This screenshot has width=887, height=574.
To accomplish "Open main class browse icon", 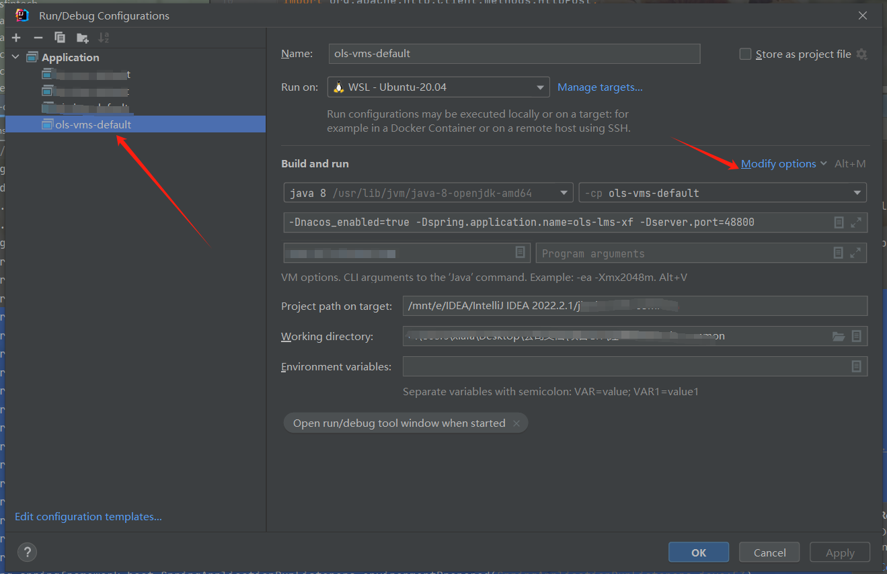I will pos(520,252).
